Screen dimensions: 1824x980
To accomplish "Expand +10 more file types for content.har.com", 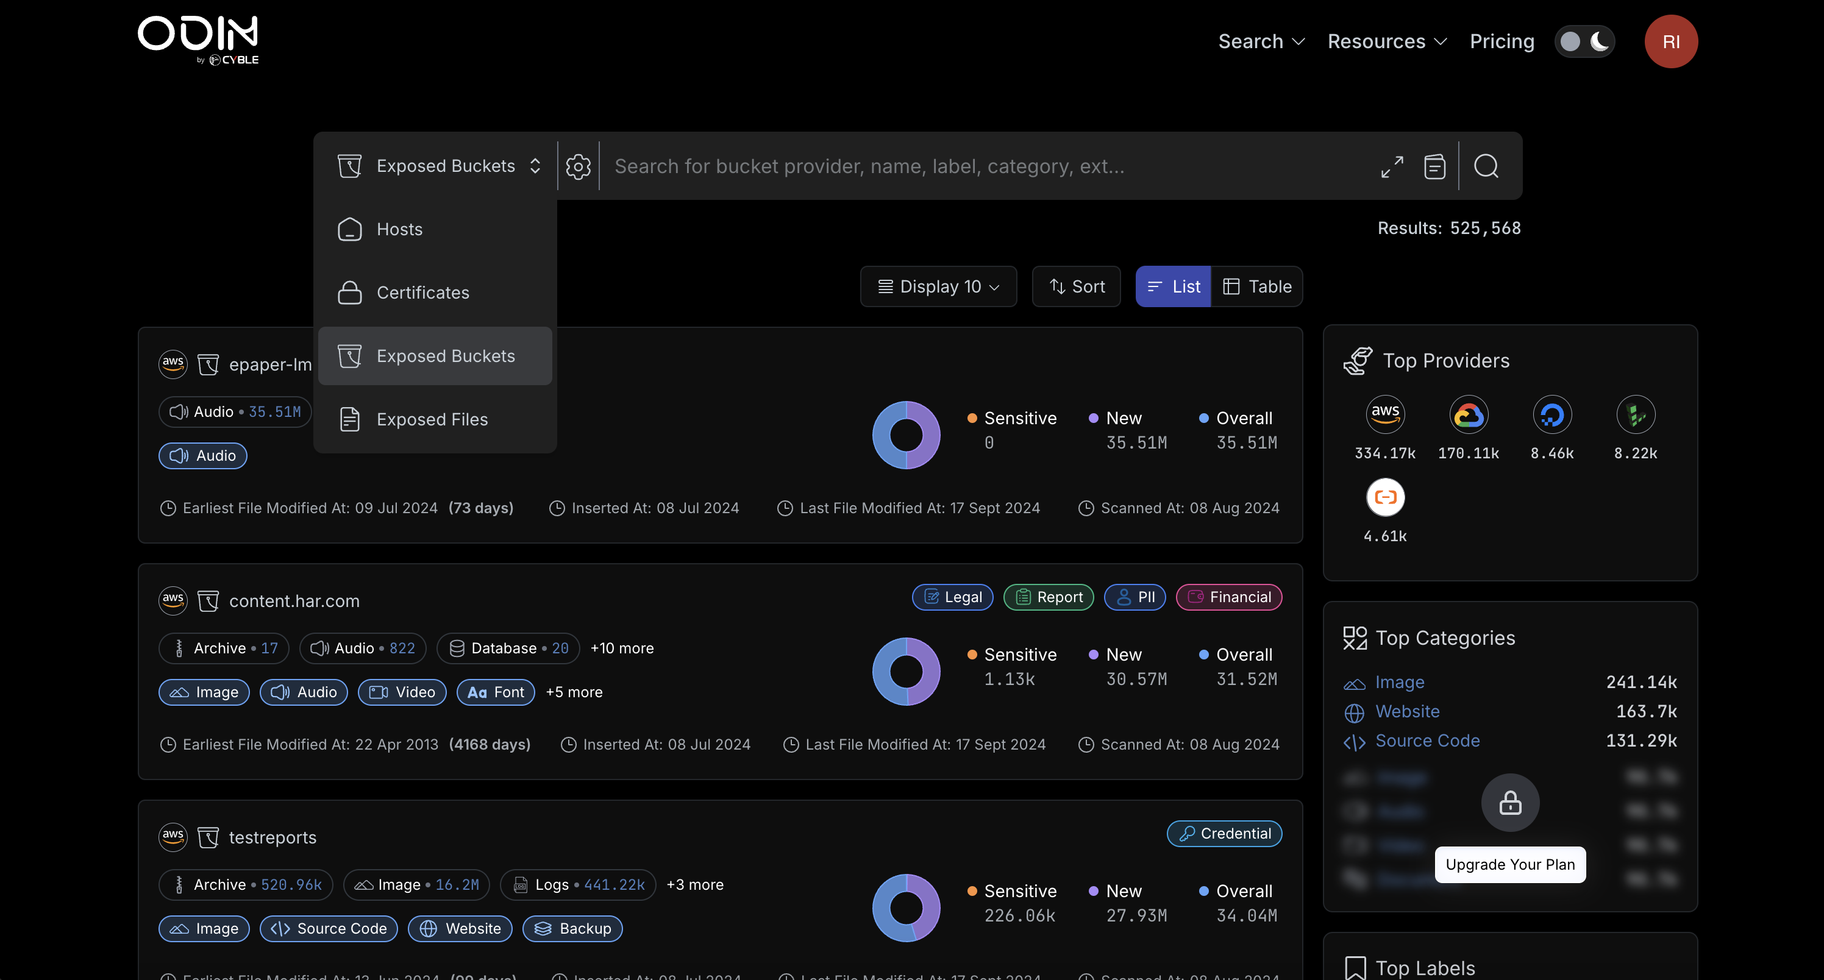I will (622, 648).
